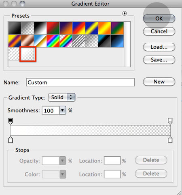Image resolution: width=182 pixels, height=195 pixels.
Task: Pick the red-highlighted white to transparent preset
Action: tap(28, 54)
